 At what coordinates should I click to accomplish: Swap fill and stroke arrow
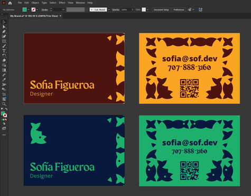[x=6, y=109]
